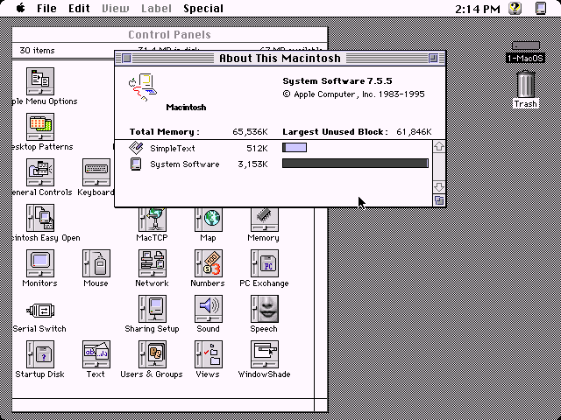
Task: Open the Label menu
Action: (x=156, y=8)
